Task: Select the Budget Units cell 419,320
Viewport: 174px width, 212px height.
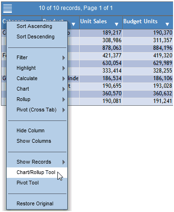Action: point(148,55)
